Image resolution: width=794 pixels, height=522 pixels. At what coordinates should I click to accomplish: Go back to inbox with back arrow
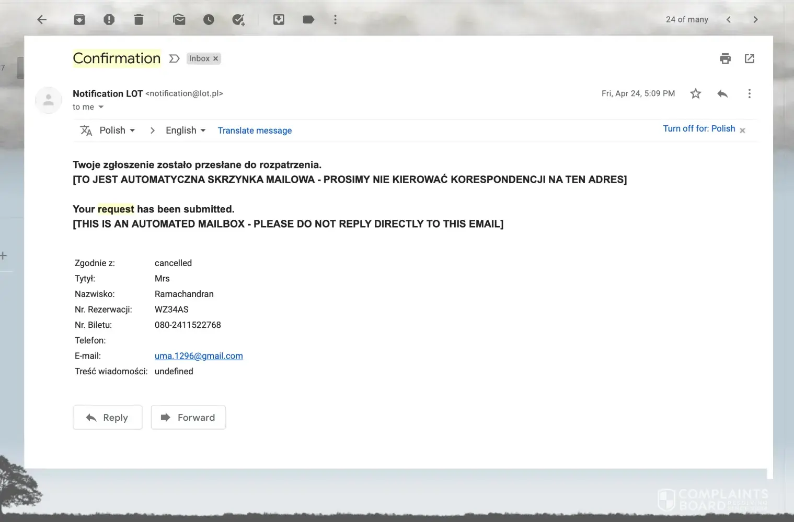click(42, 20)
